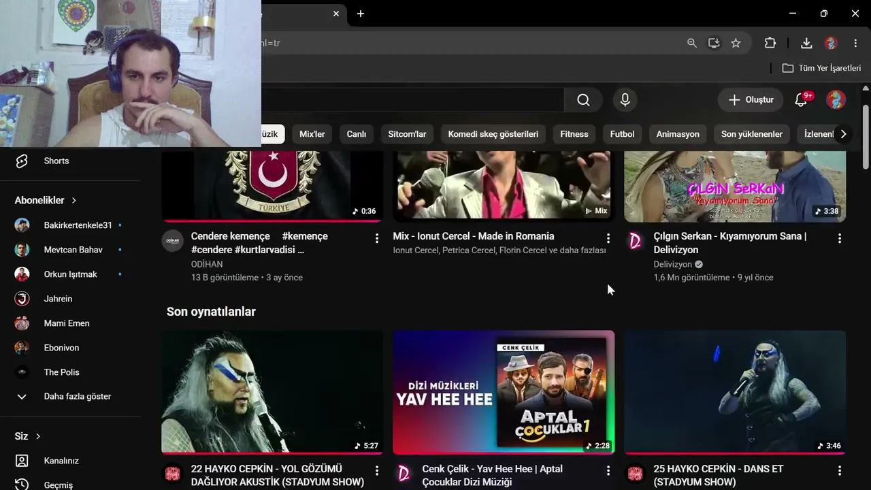Open the Chrome profile avatar
871x490 pixels.
point(831,43)
